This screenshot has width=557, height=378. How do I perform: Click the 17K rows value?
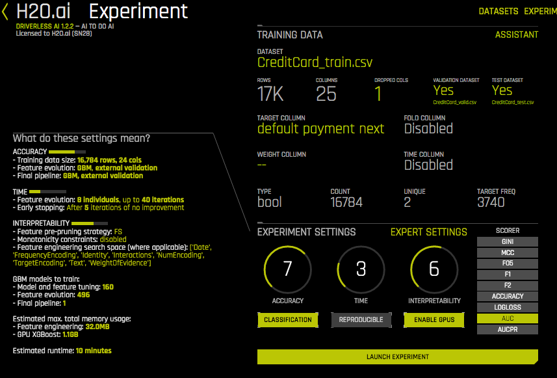point(270,94)
